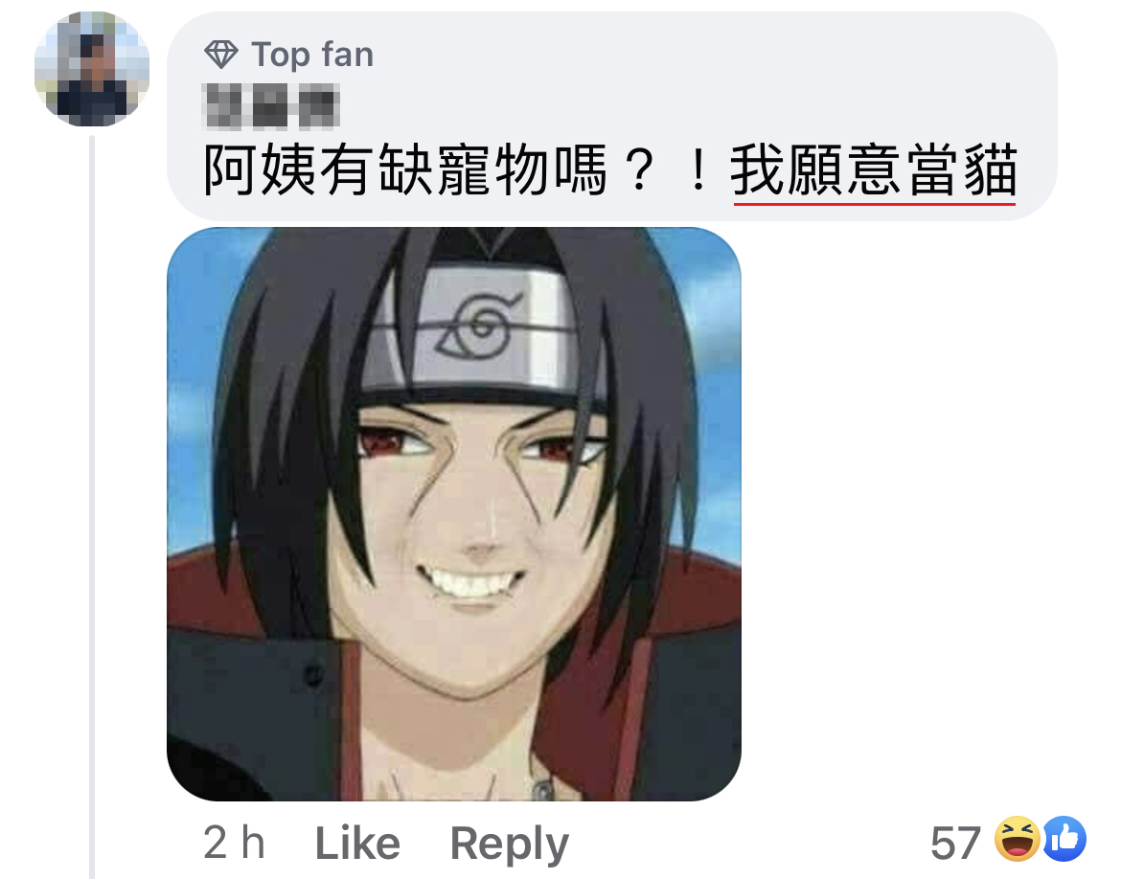Click the character's grinning face in the image
The image size is (1121, 879).
475,543
